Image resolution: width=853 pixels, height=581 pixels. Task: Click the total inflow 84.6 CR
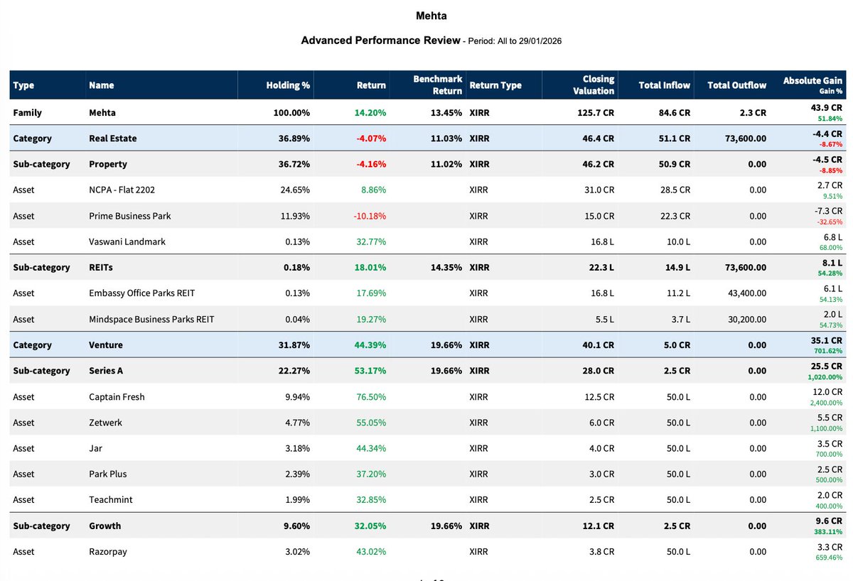point(674,112)
